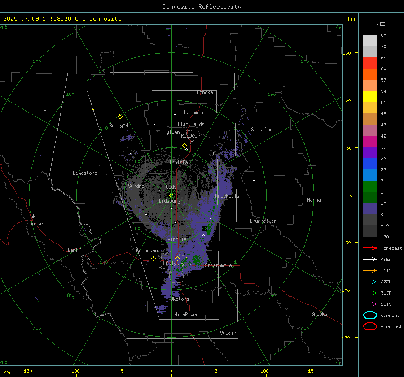This screenshot has width=404, height=377.
Task: Select the blue 36 dBZ color swatch
Action: 370,164
